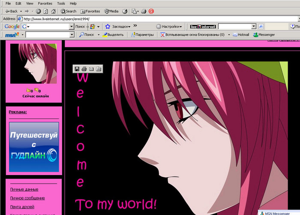Open the Google search box dropdown

click(72, 27)
